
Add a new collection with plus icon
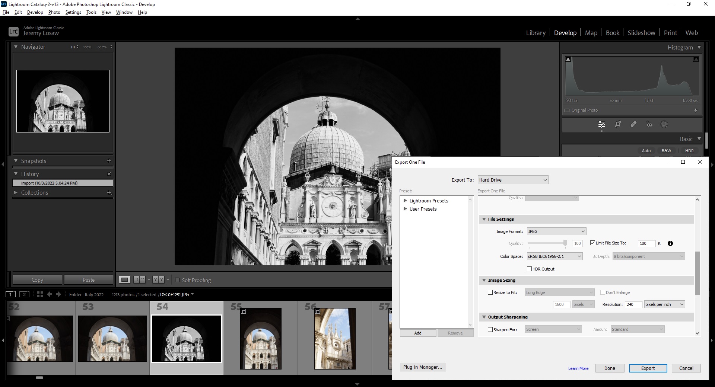[109, 192]
